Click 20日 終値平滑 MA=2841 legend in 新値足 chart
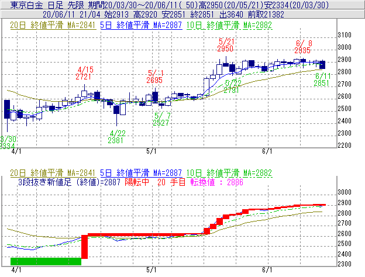 53,173
